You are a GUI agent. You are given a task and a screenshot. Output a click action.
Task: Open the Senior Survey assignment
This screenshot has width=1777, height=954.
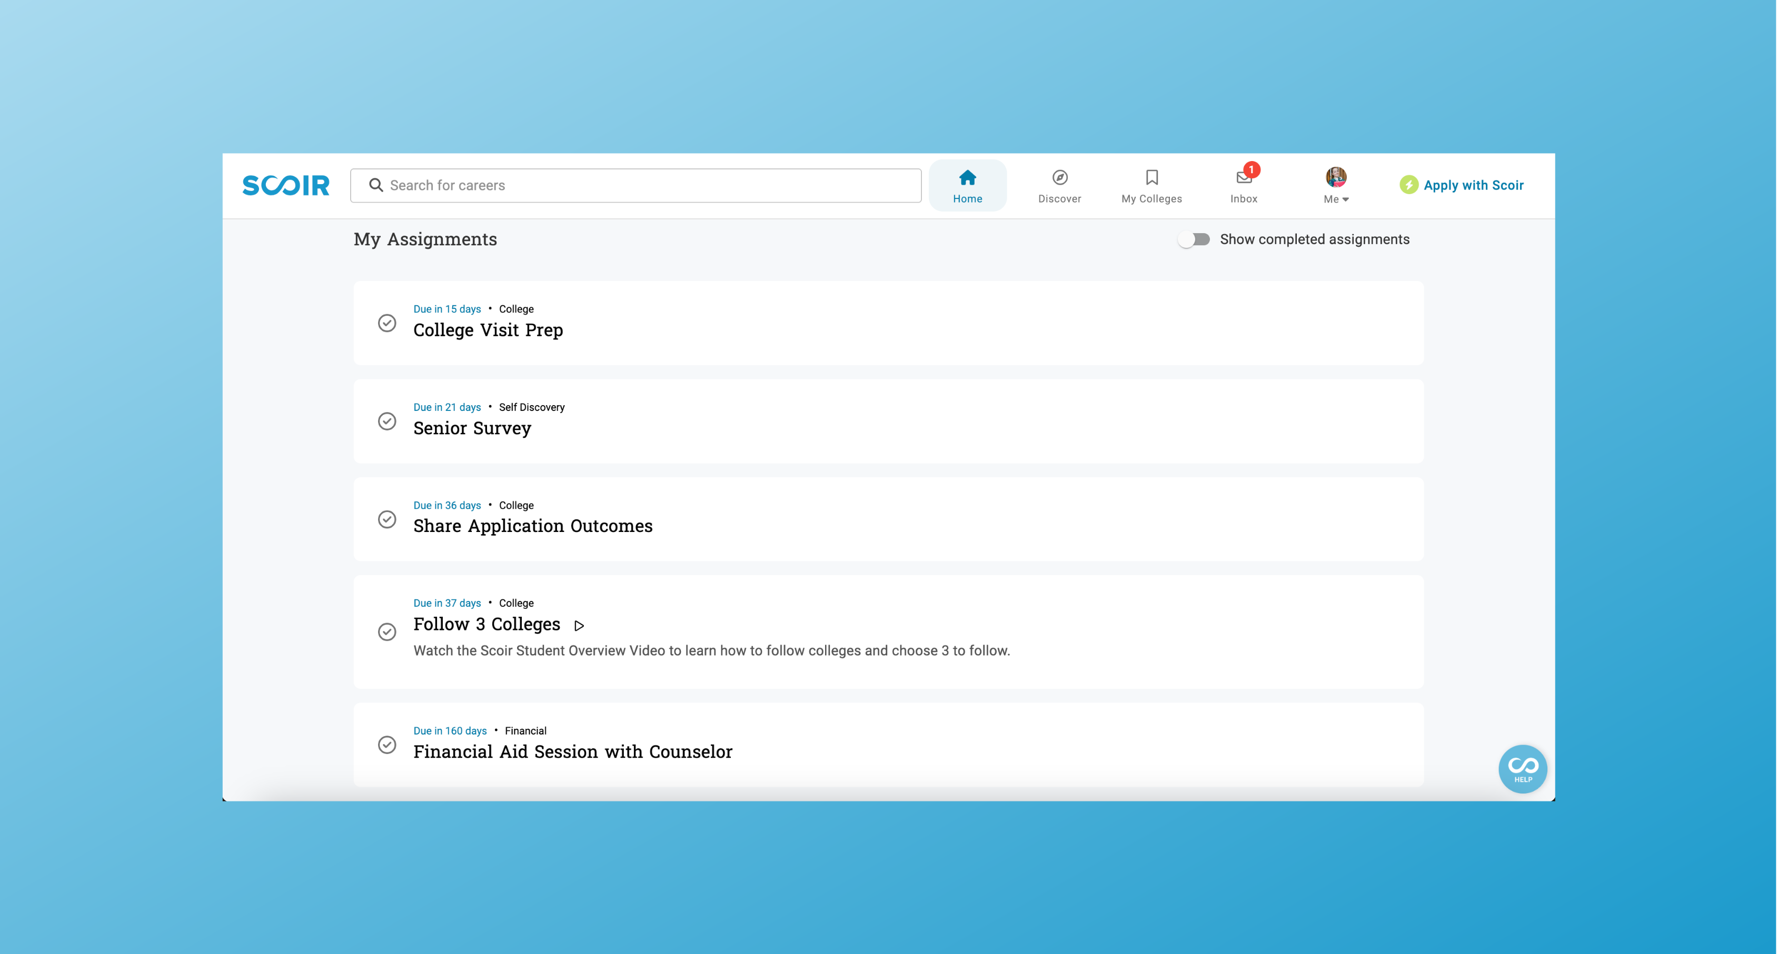(472, 429)
